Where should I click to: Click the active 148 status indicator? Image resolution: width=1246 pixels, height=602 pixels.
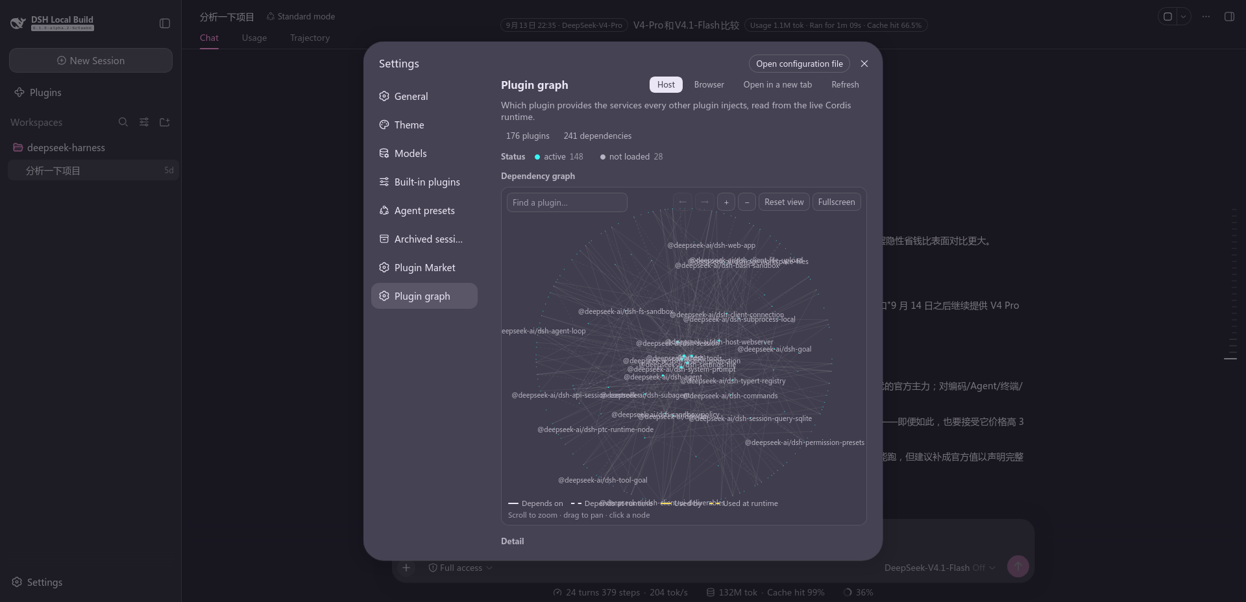click(x=559, y=156)
